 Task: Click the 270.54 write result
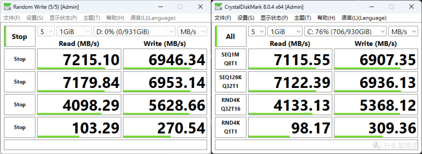pyautogui.click(x=165, y=127)
